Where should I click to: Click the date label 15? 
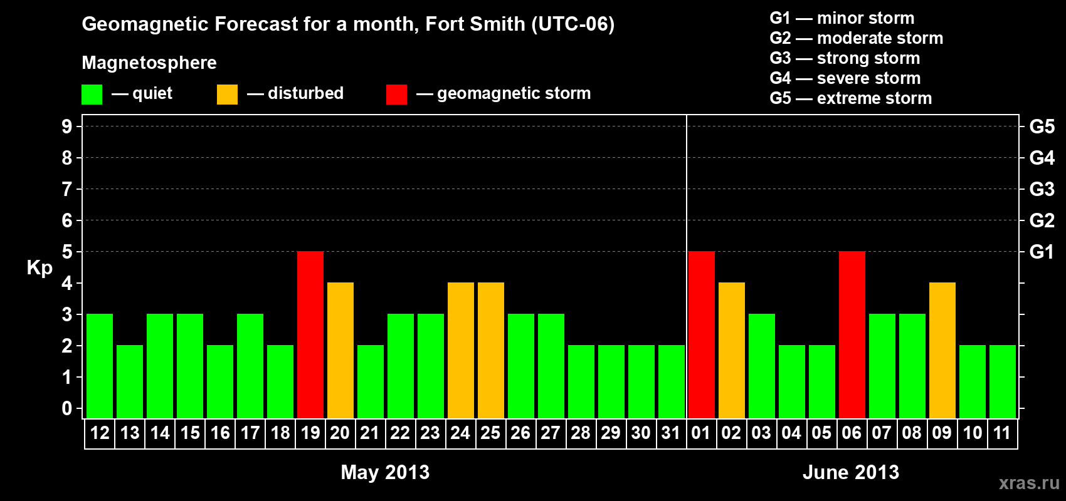190,433
